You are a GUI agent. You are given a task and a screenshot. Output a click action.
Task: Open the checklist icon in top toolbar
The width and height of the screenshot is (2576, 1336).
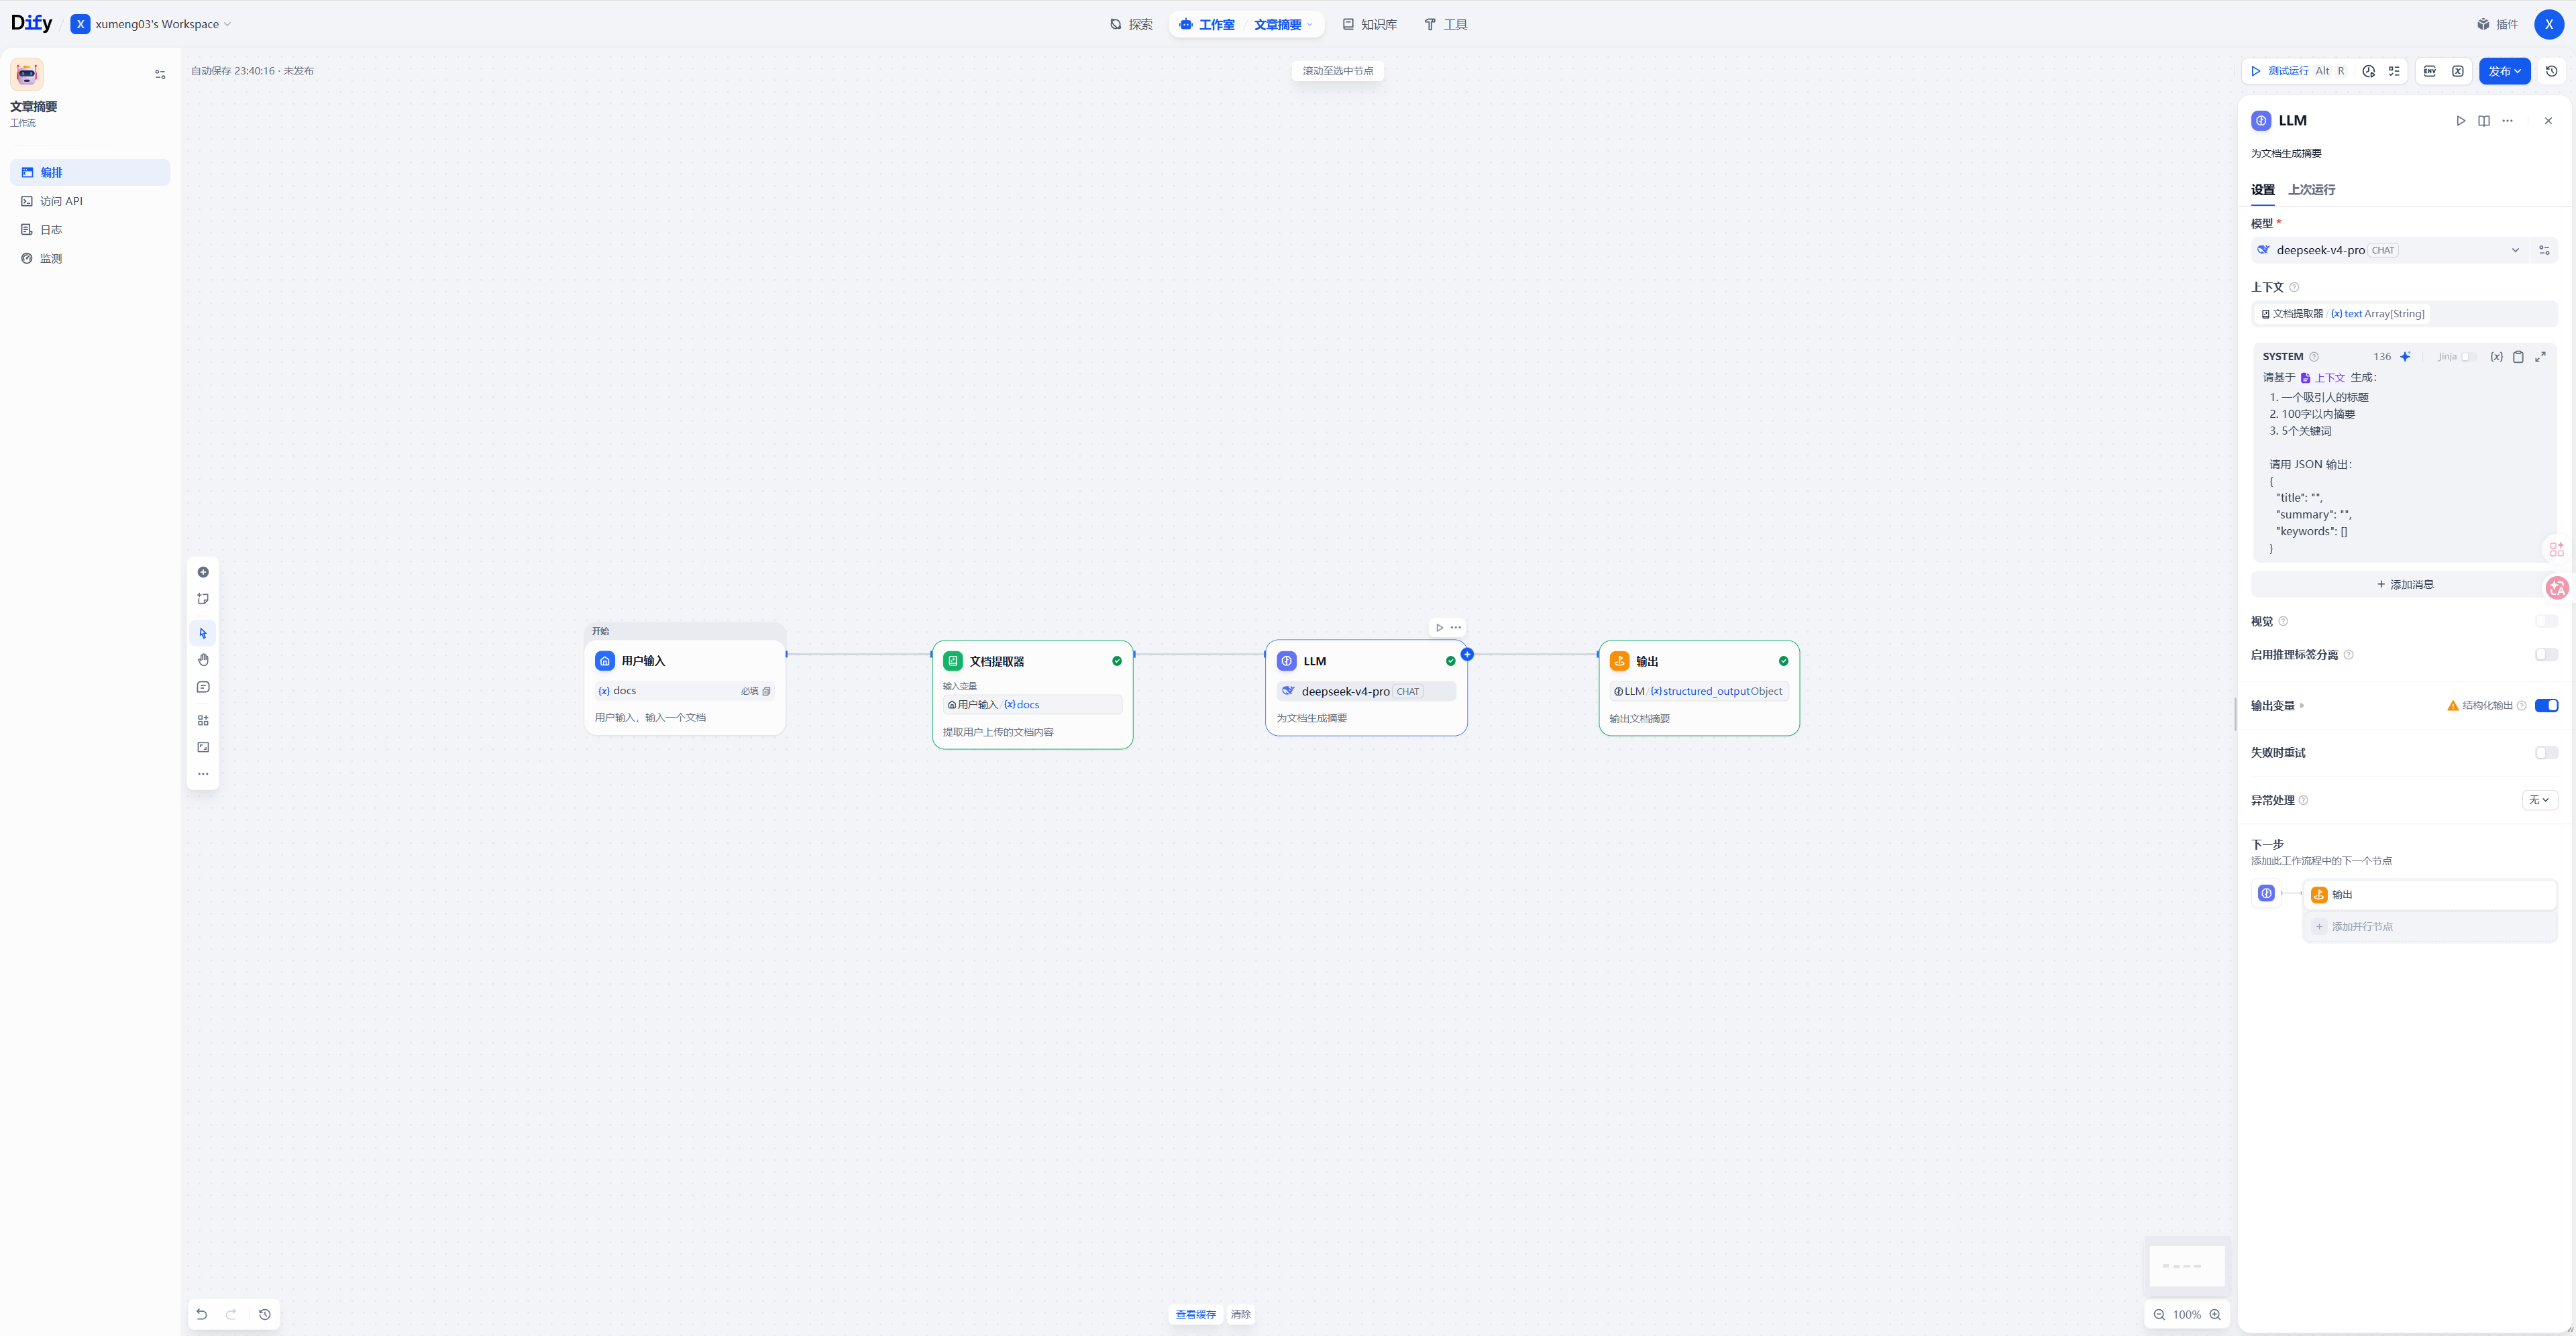[2394, 71]
